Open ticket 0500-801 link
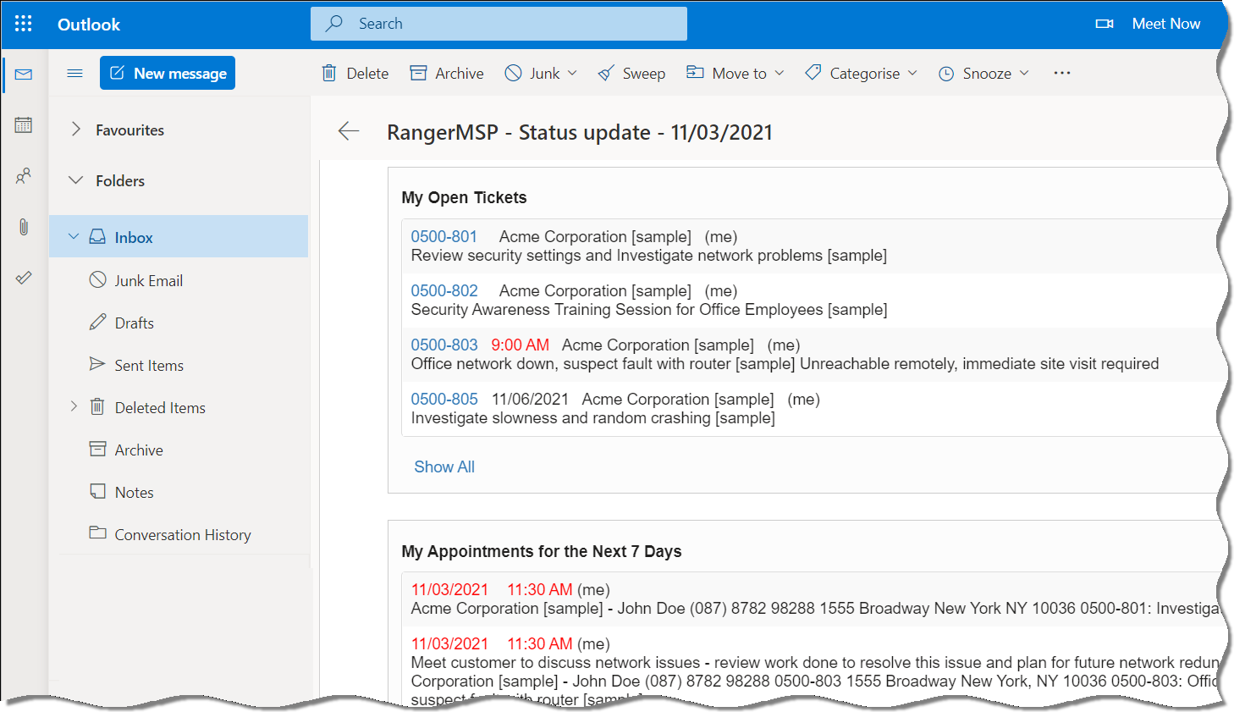 (x=443, y=236)
